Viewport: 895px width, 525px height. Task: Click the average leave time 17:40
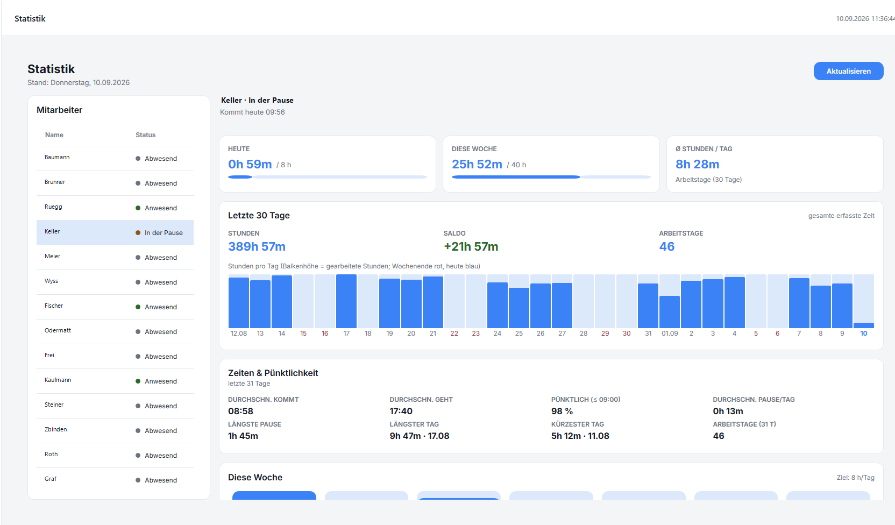(401, 411)
